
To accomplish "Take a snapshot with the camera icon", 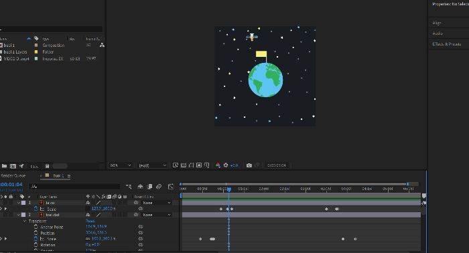I will pos(249,165).
